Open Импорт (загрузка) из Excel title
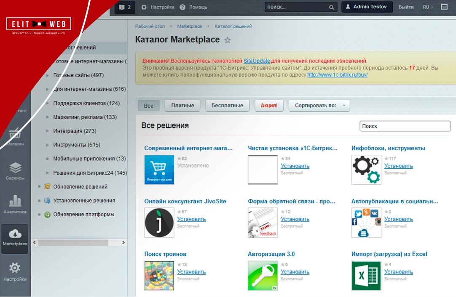The width and height of the screenshot is (456, 297). [389, 254]
